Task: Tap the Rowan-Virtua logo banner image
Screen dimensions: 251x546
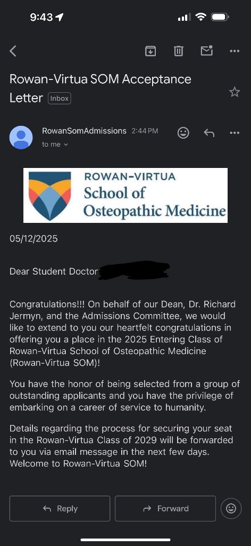Action: [125, 195]
